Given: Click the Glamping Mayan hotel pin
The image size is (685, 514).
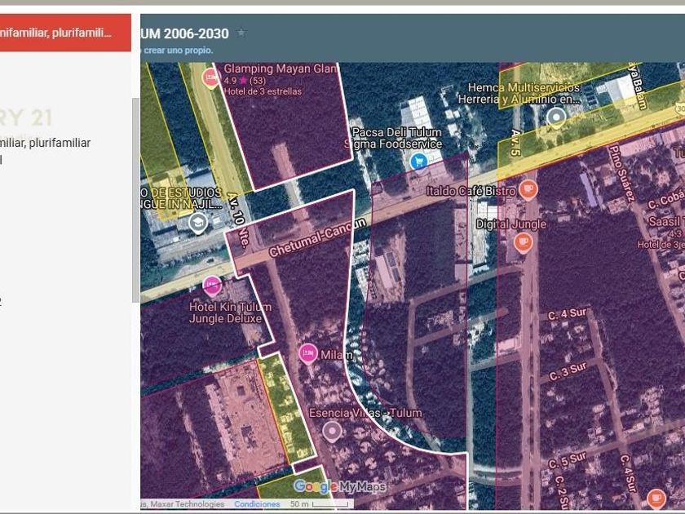Looking at the screenshot, I should pyautogui.click(x=210, y=78).
